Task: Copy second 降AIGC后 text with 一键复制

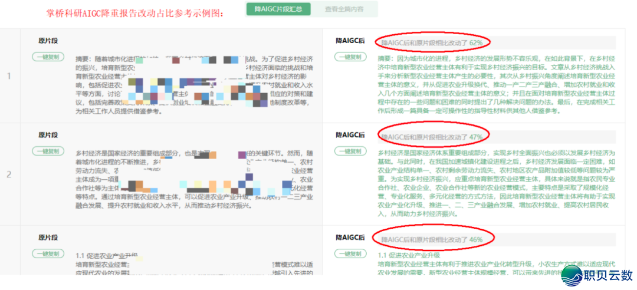Action: pos(349,151)
